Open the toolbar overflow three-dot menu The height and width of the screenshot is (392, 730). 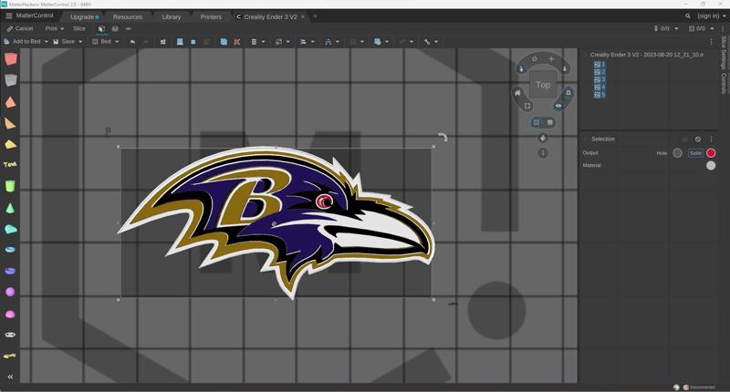[x=712, y=42]
